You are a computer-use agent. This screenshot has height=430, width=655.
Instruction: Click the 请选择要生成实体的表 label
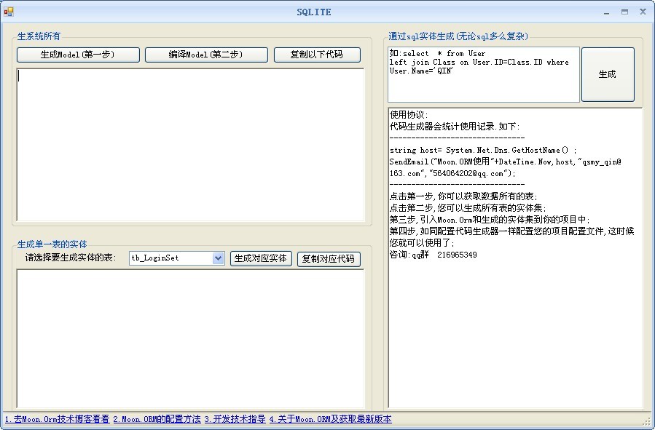[x=70, y=258]
